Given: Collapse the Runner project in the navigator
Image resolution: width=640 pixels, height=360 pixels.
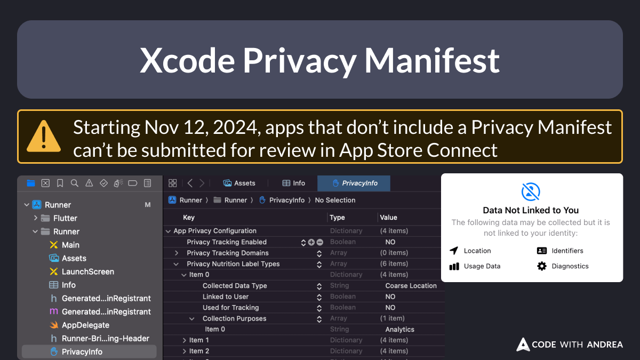Looking at the screenshot, I should tap(26, 204).
